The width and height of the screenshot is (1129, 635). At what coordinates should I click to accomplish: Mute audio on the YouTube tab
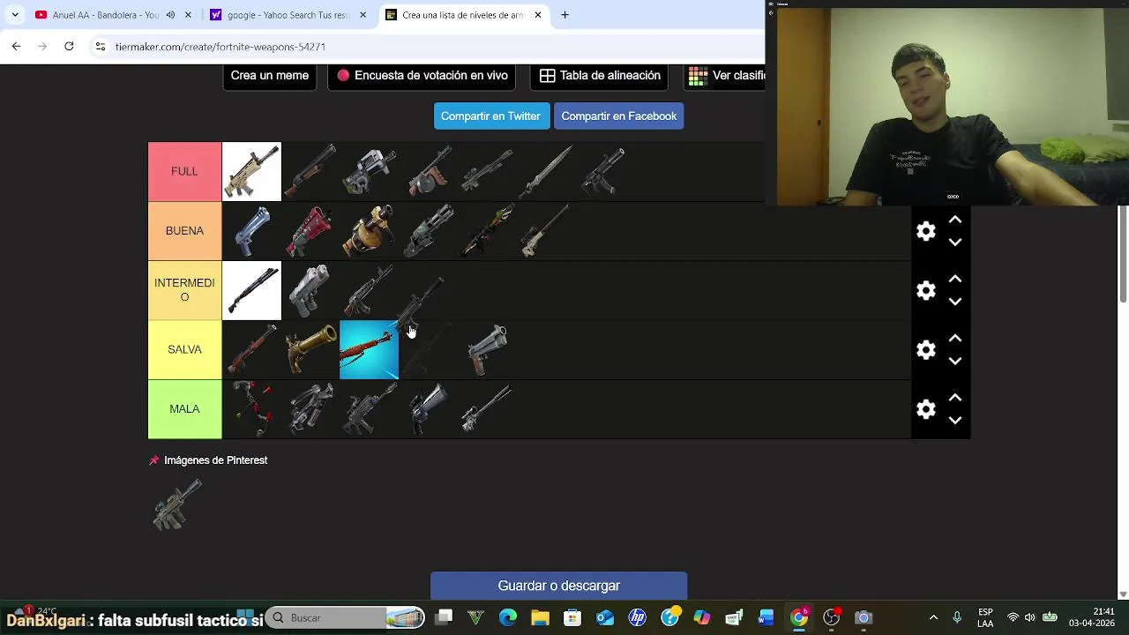tap(170, 15)
